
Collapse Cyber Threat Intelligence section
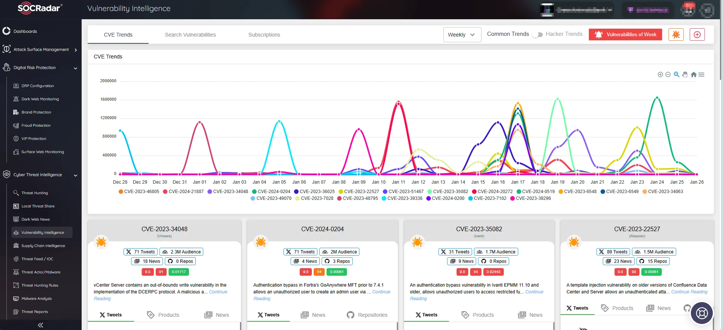click(41, 175)
